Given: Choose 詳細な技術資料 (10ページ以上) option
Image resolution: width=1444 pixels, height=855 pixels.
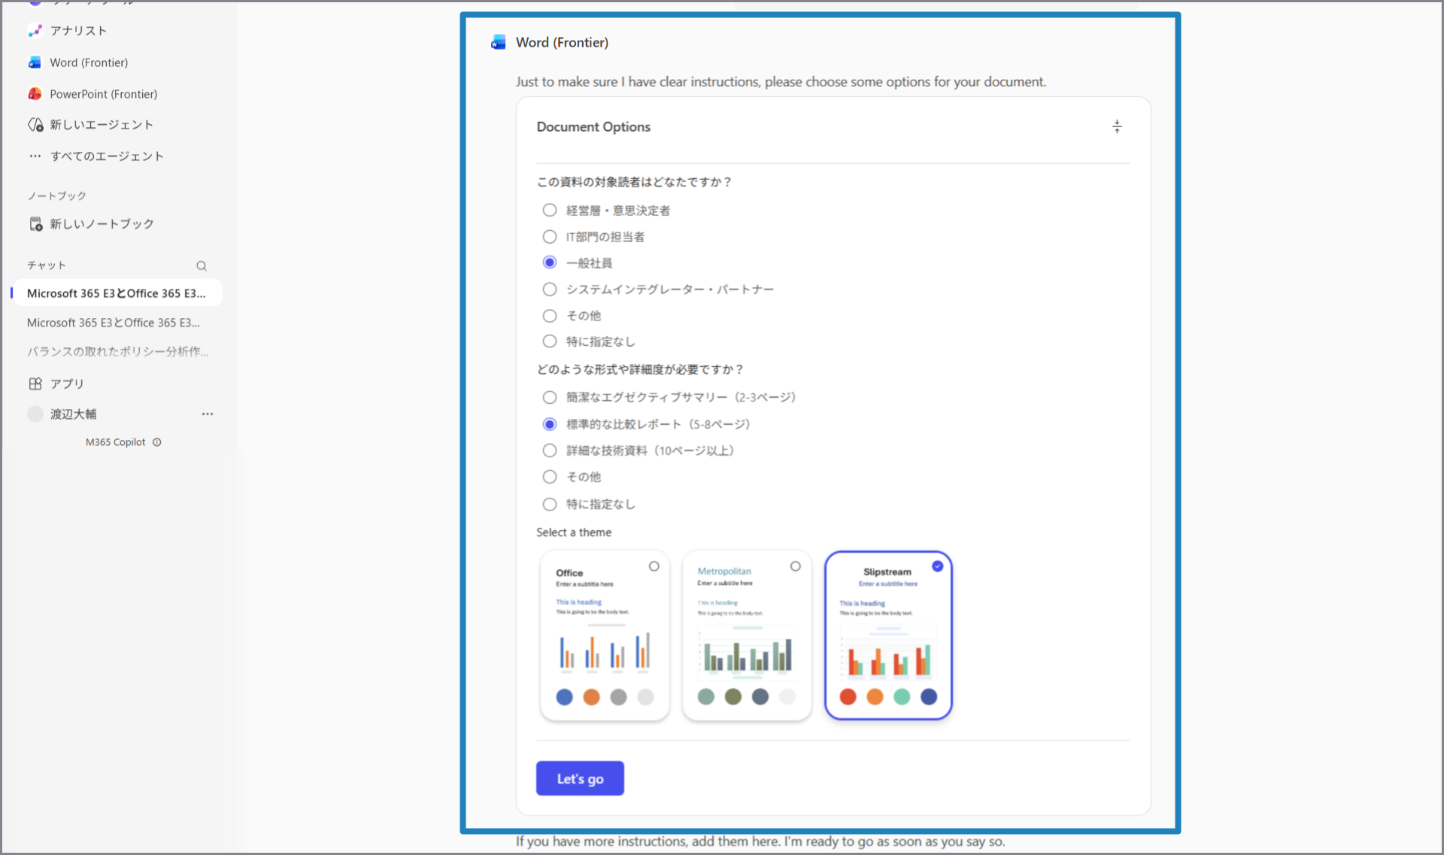Looking at the screenshot, I should [550, 450].
